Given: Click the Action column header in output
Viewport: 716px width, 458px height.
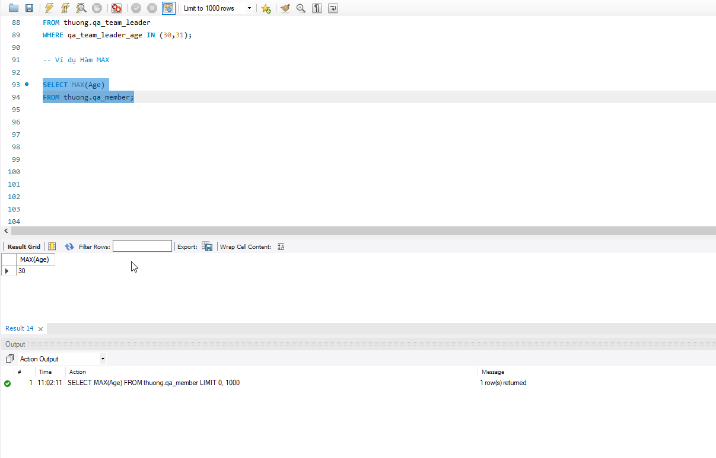Looking at the screenshot, I should 78,372.
